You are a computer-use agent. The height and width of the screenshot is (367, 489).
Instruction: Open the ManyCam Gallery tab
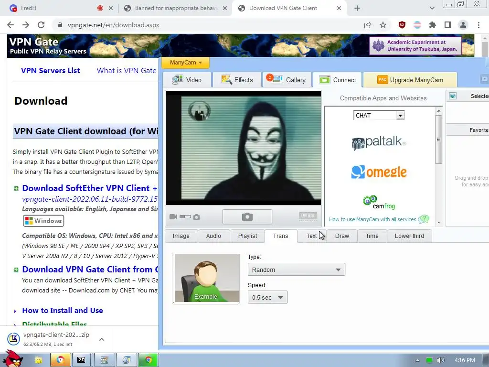287,80
